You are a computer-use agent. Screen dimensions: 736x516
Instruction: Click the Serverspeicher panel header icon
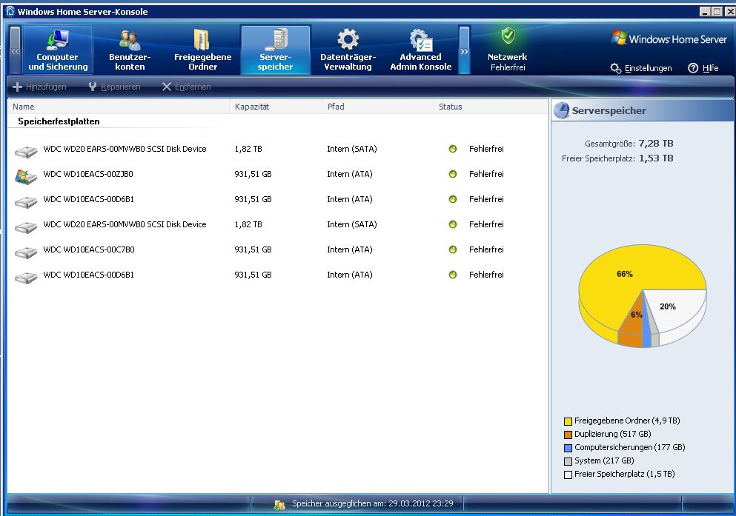561,110
